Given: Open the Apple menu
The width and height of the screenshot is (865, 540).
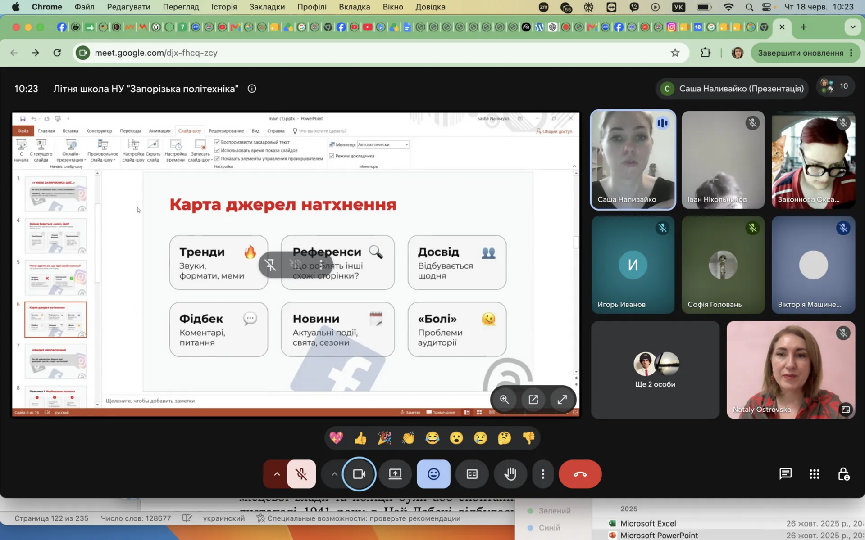Looking at the screenshot, I should 15,7.
